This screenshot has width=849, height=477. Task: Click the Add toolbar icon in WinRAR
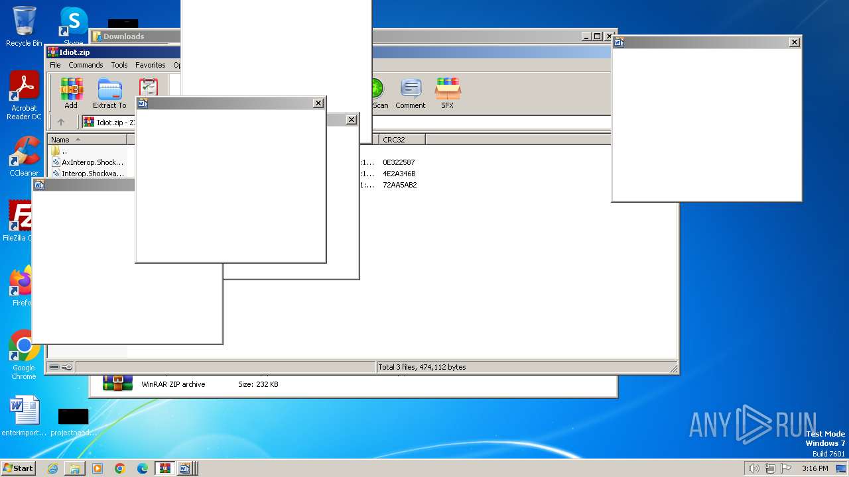click(x=71, y=93)
